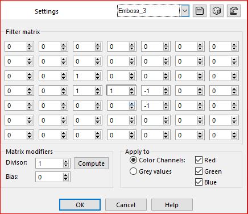The height and width of the screenshot is (214, 248).
Task: Click matrix cell in row 6 column 4
Action: [x=118, y=120]
